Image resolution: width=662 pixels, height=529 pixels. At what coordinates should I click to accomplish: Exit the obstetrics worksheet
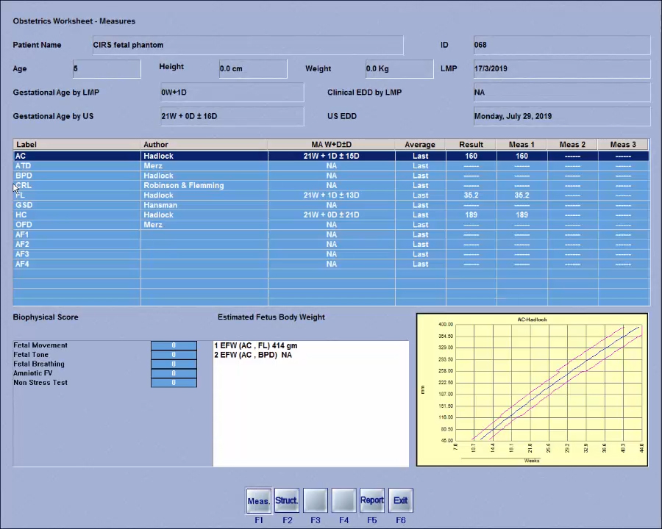[x=400, y=501]
